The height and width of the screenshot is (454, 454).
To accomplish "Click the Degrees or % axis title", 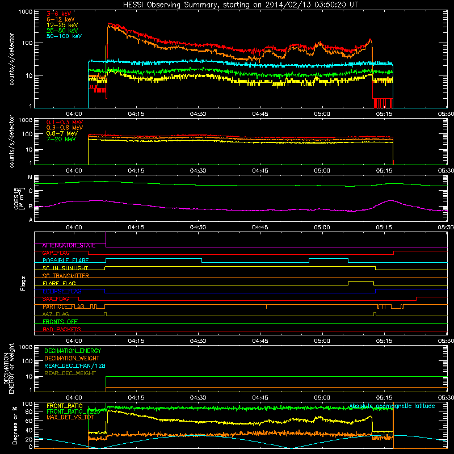I will pos(15,425).
